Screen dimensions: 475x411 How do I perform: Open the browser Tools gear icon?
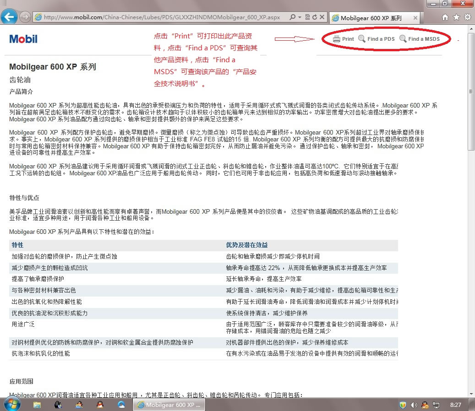click(467, 17)
